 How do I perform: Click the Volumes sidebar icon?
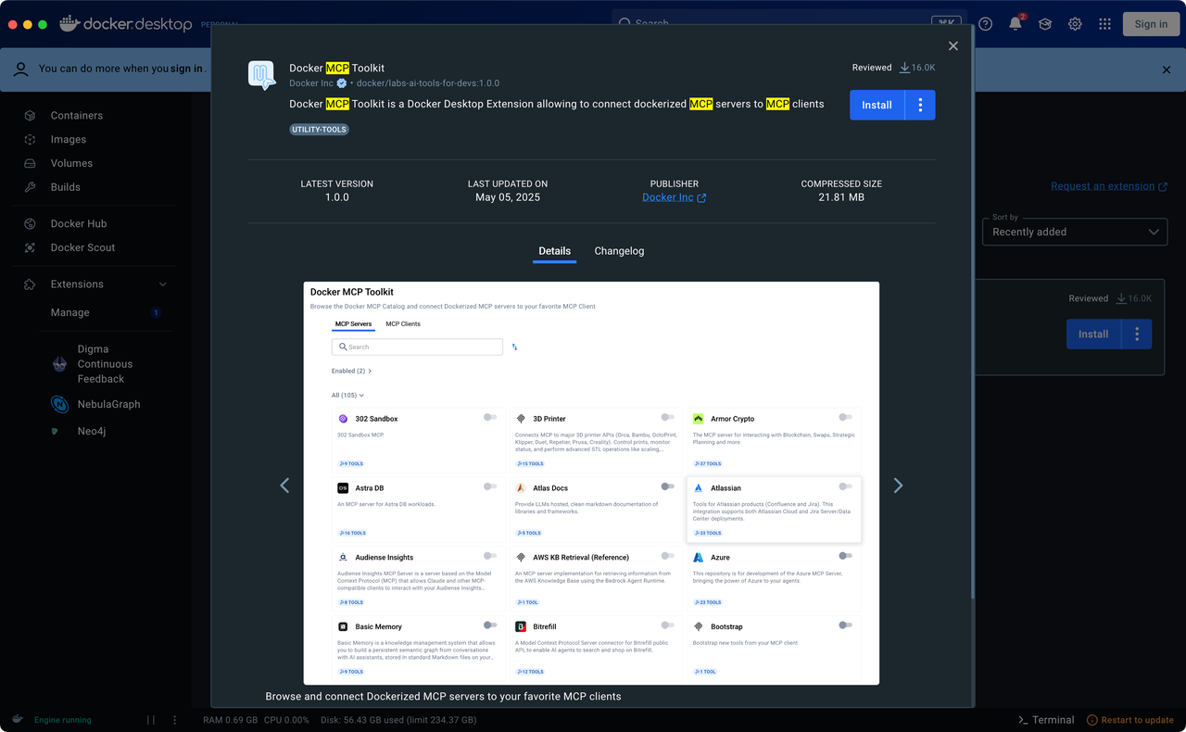30,163
